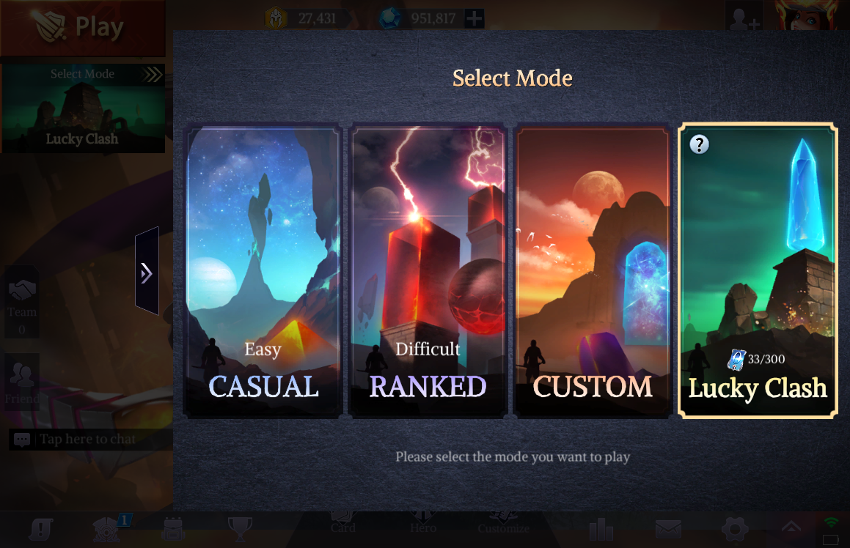Open the Lucky Clash help question mark

[x=700, y=144]
